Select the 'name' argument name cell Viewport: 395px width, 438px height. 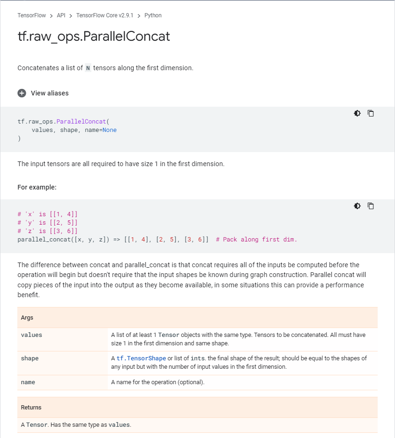tap(28, 382)
